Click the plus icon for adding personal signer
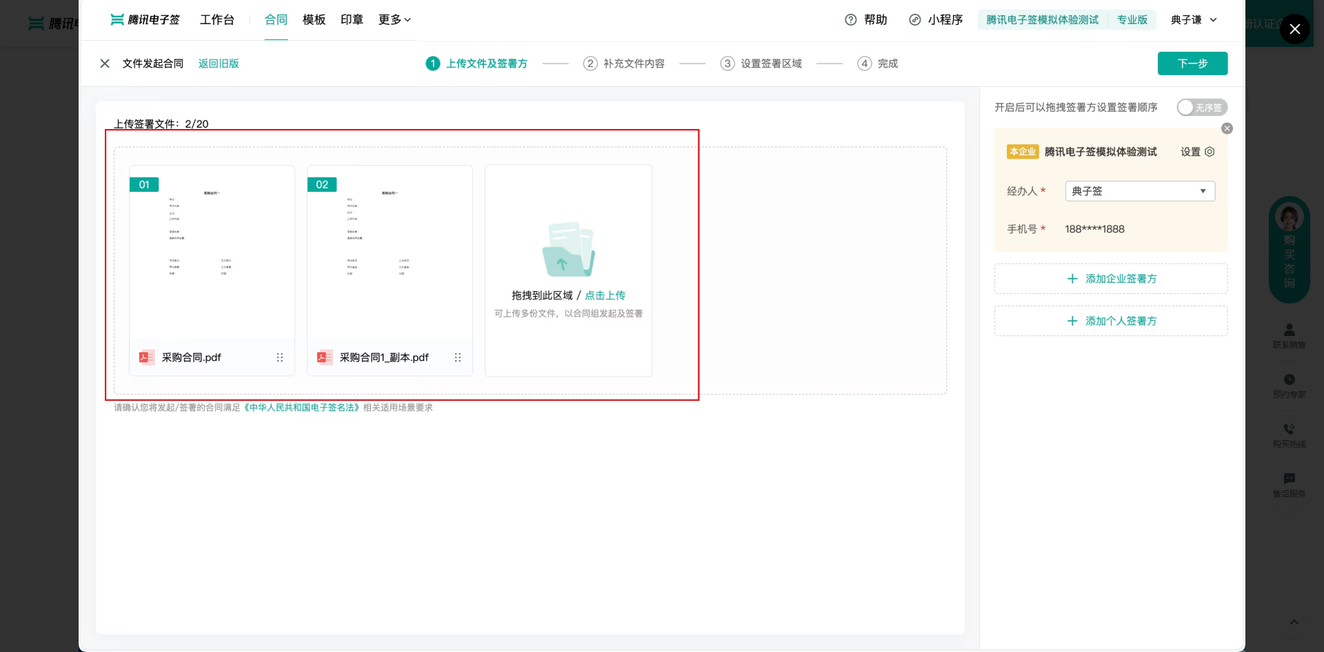 1072,321
